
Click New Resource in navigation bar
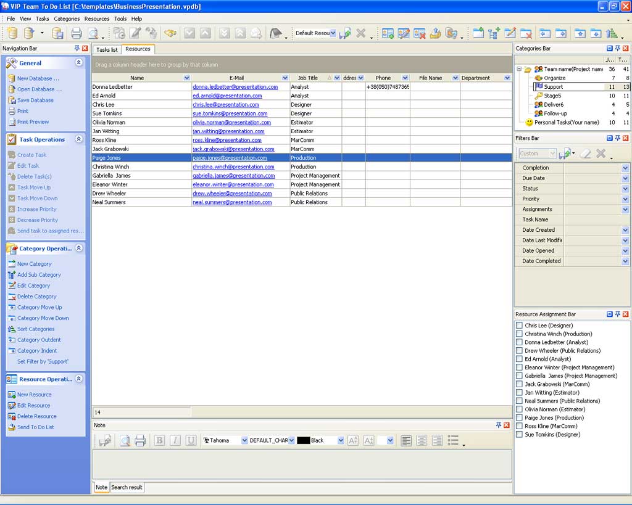click(x=34, y=395)
